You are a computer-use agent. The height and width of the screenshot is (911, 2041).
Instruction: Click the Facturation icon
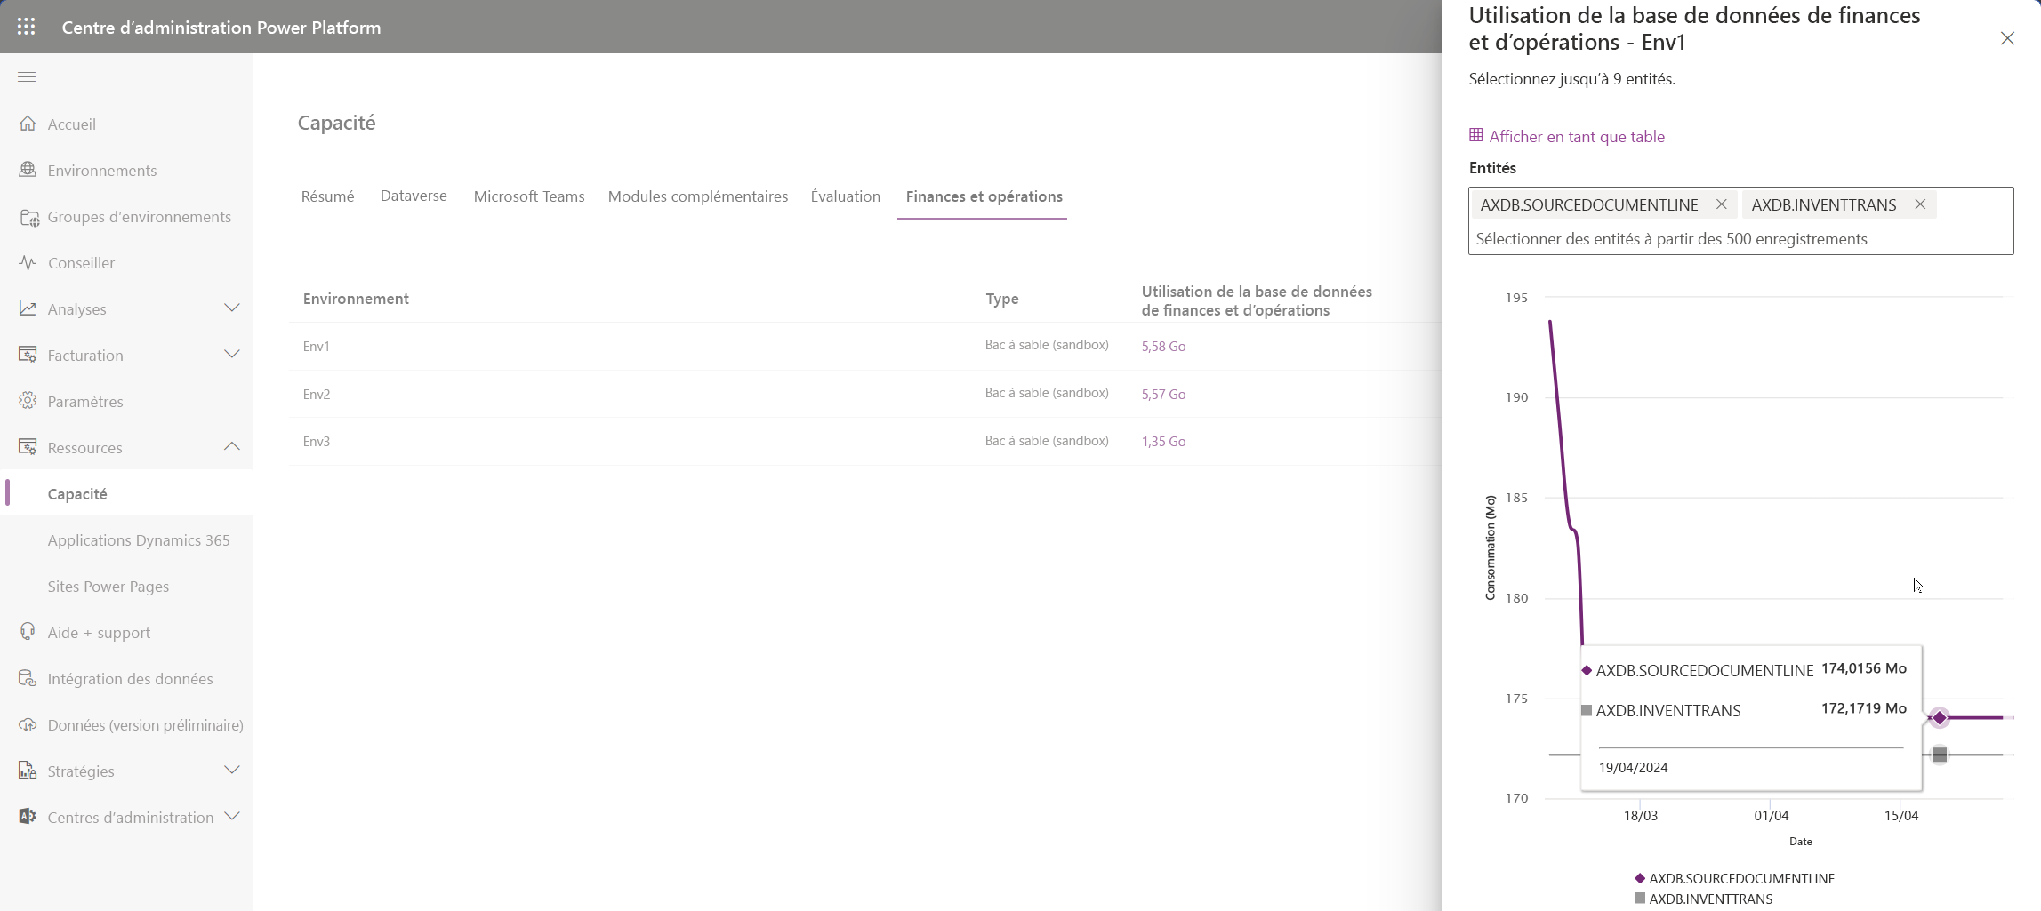[28, 355]
